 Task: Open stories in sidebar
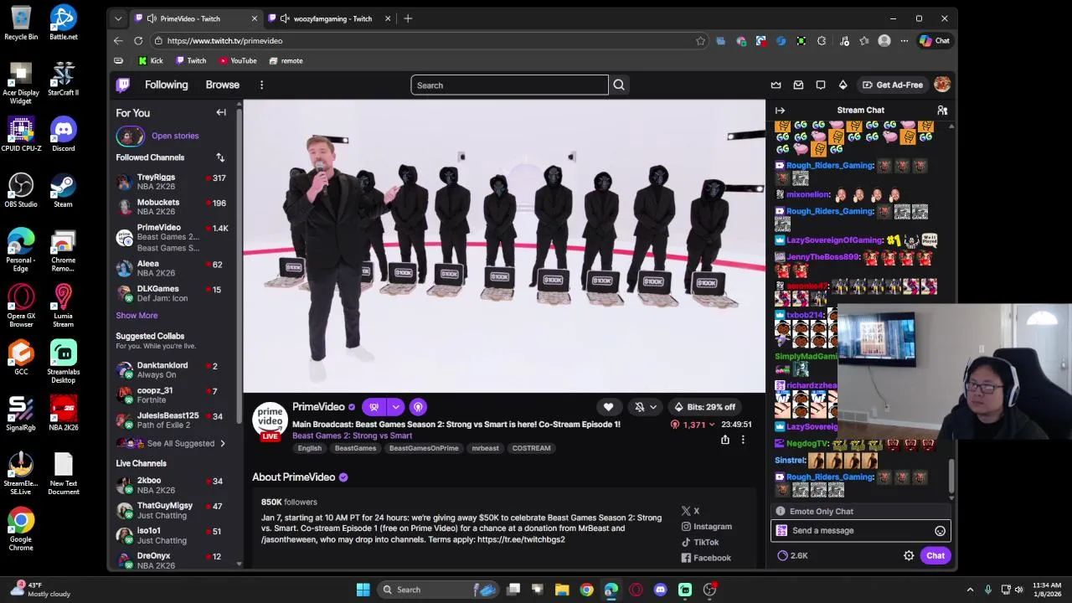175,136
